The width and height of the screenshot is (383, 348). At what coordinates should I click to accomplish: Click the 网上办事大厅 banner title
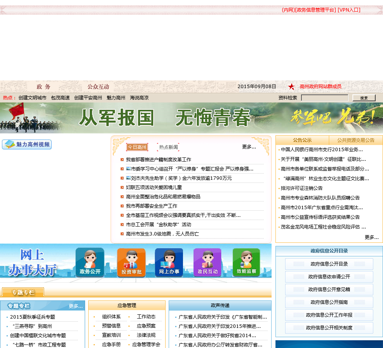pyautogui.click(x=32, y=263)
